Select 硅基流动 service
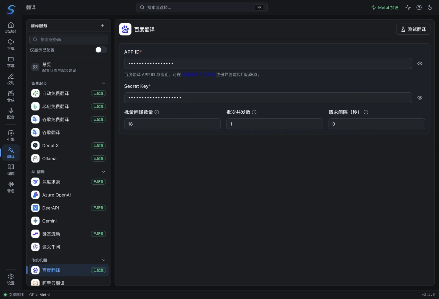The width and height of the screenshot is (439, 299). point(69,234)
